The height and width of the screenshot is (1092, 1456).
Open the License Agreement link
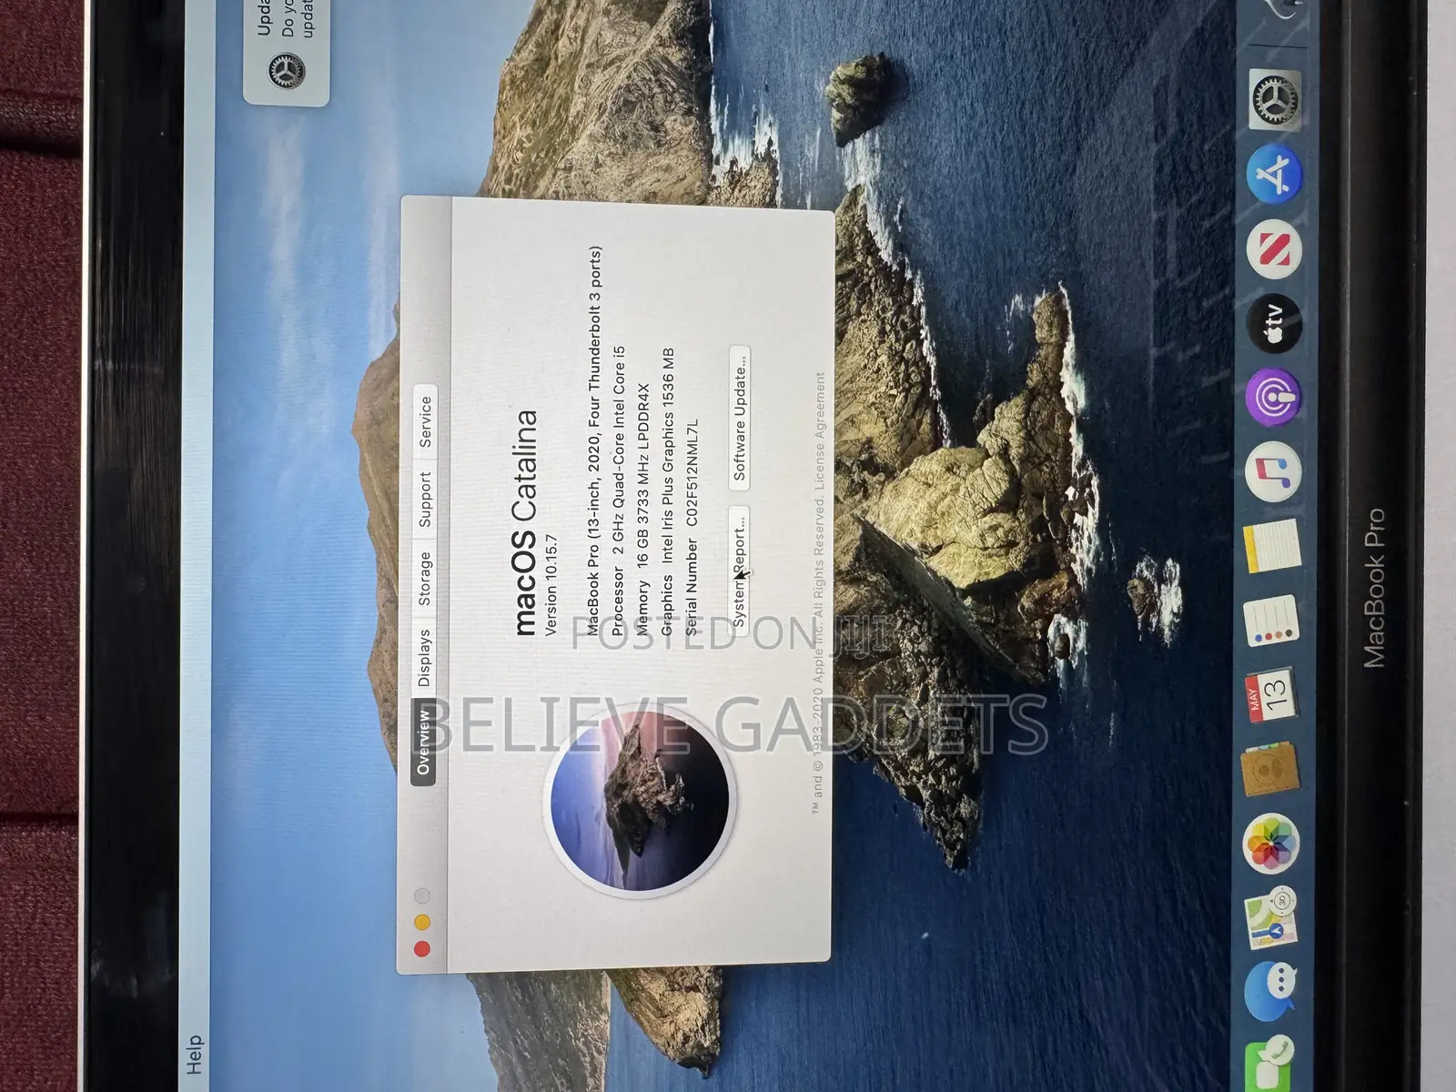click(x=820, y=431)
